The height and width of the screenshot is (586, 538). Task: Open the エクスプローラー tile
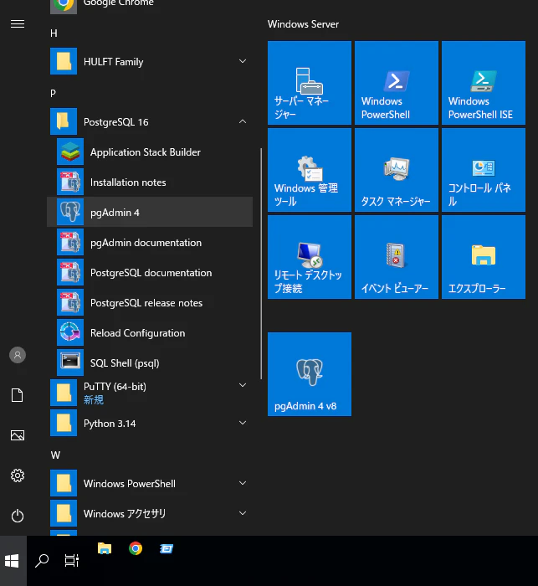484,257
